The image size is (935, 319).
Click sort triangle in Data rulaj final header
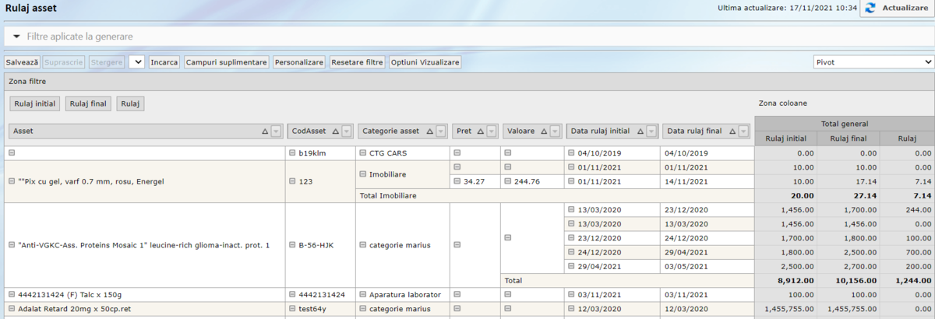point(731,132)
